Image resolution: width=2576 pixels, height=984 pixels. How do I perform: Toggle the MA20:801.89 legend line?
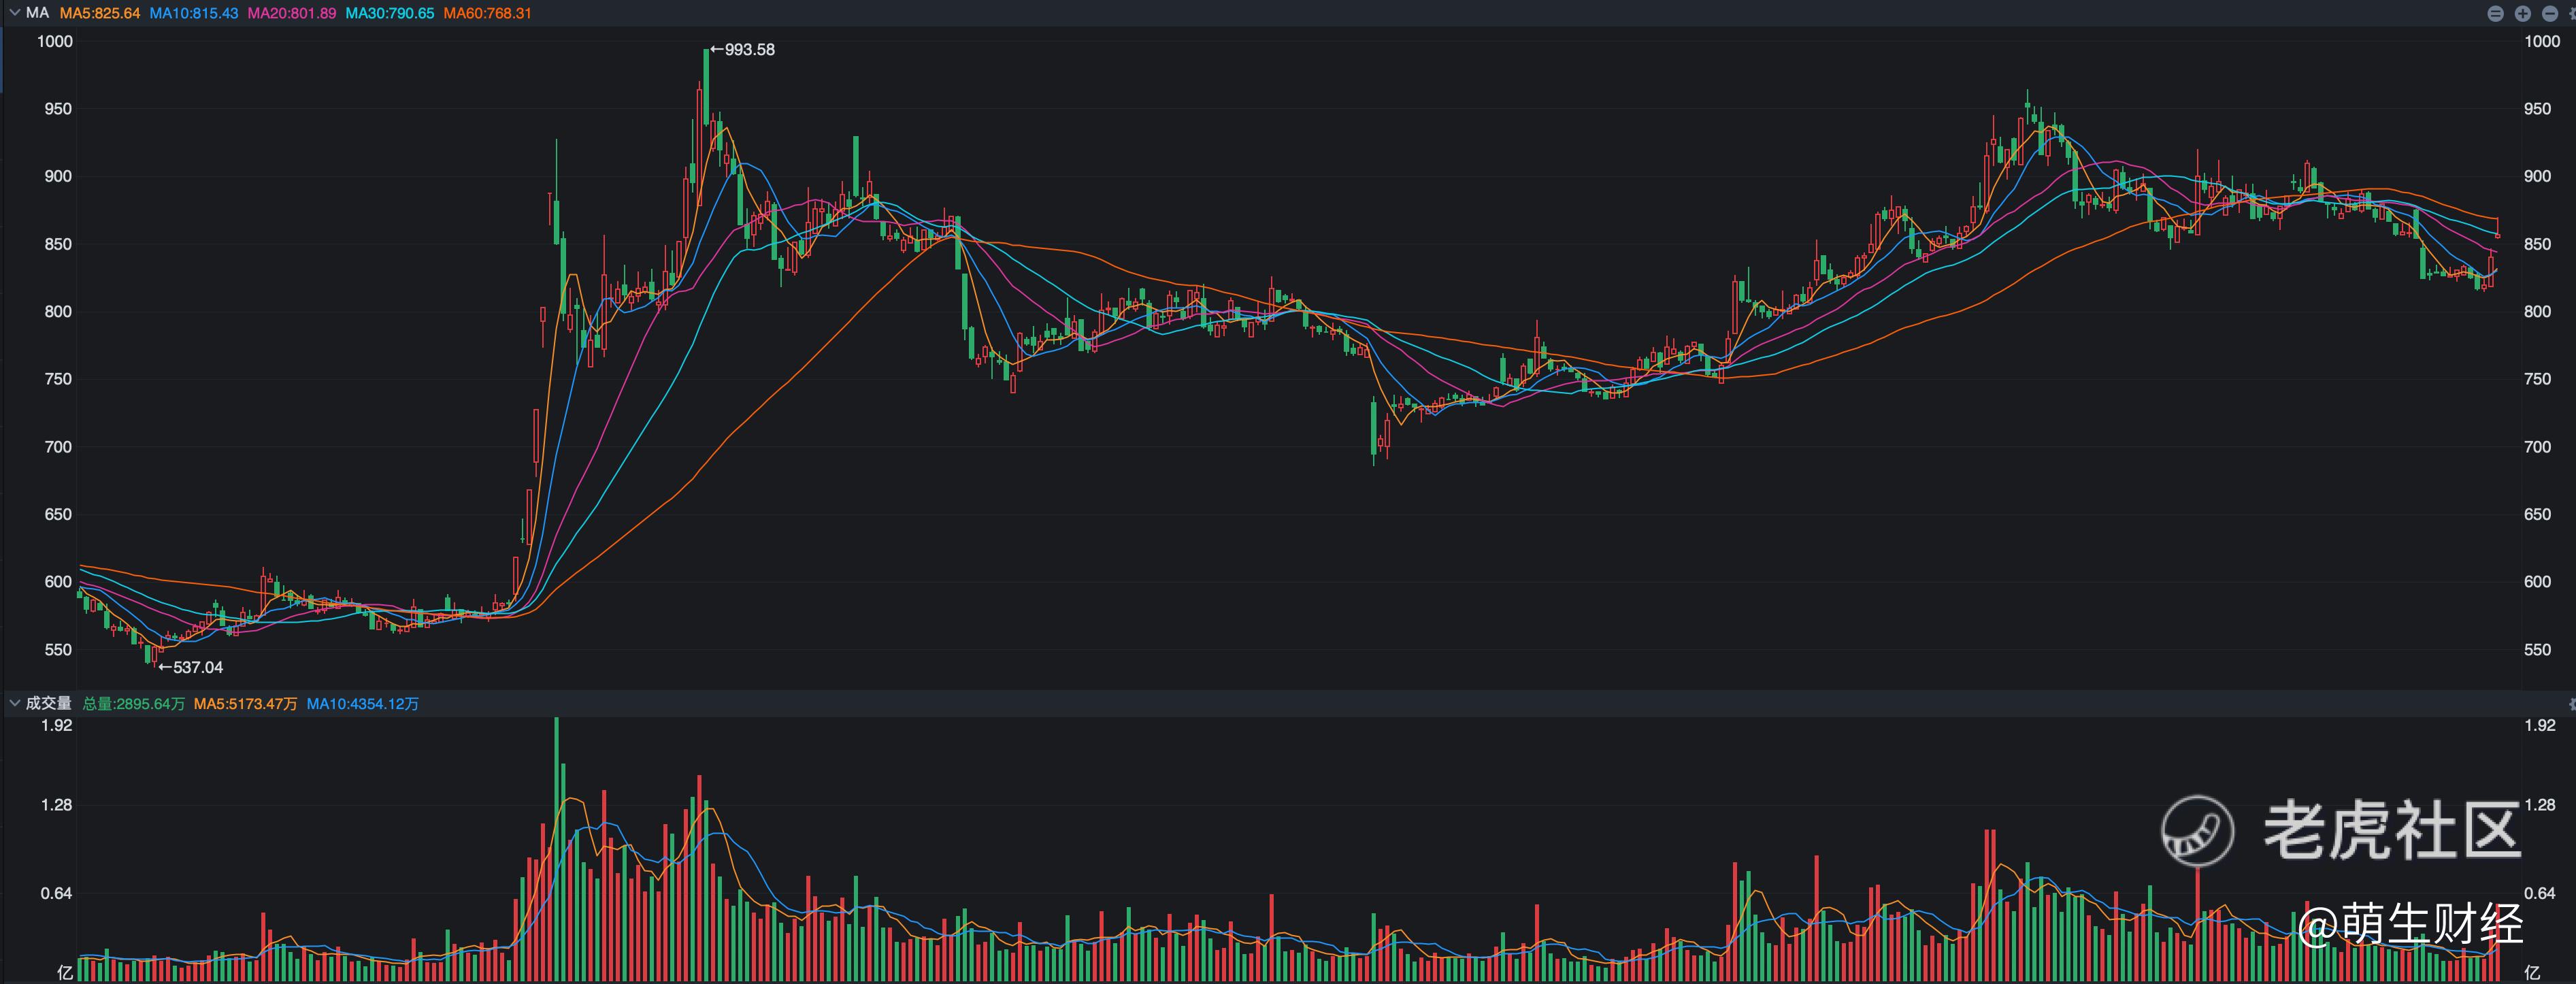click(292, 13)
